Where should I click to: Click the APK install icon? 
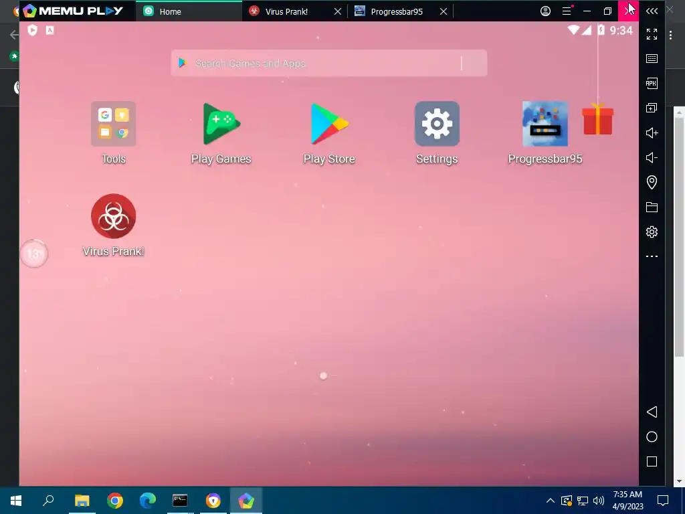pos(652,83)
